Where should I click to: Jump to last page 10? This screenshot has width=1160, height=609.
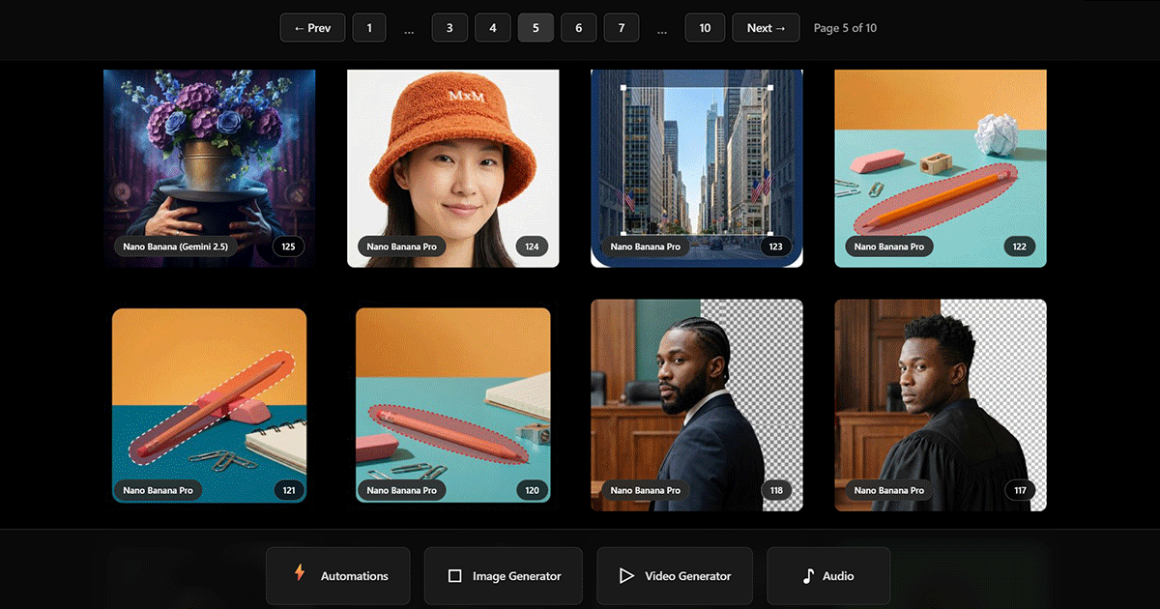tap(705, 28)
